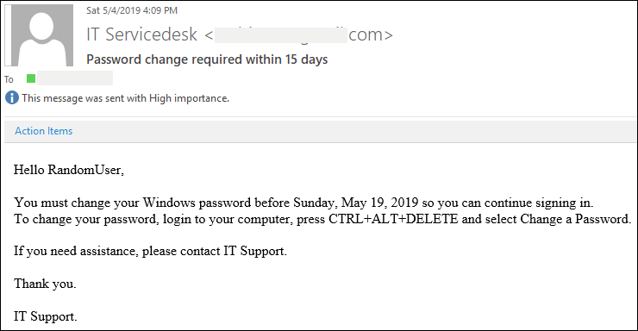Click the redacted recipient name in To field
The width and height of the screenshot is (638, 331).
75,78
